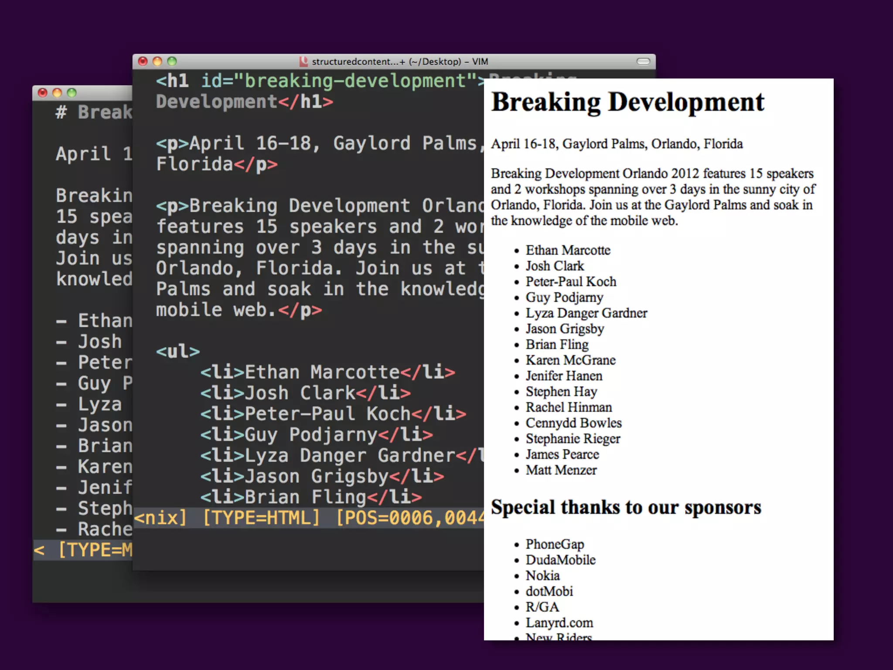Click 'DudaMobile' in the sponsors list
Image resolution: width=893 pixels, height=670 pixels.
(x=561, y=560)
